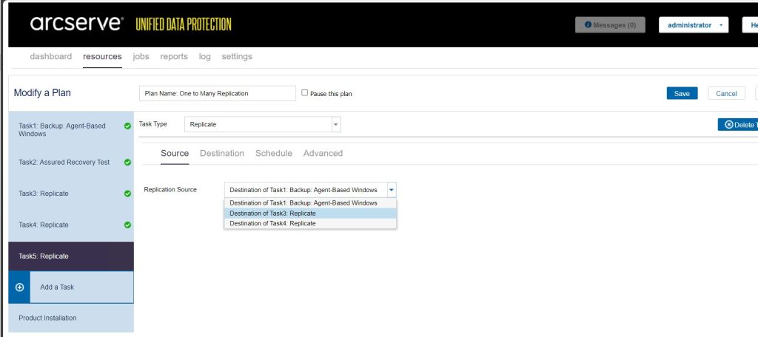Click the Modify a Plan heading
Screen dimensions: 758x337
tap(42, 92)
